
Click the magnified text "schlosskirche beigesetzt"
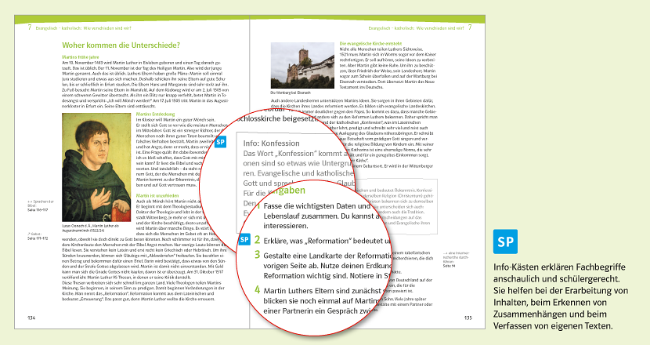276,118
